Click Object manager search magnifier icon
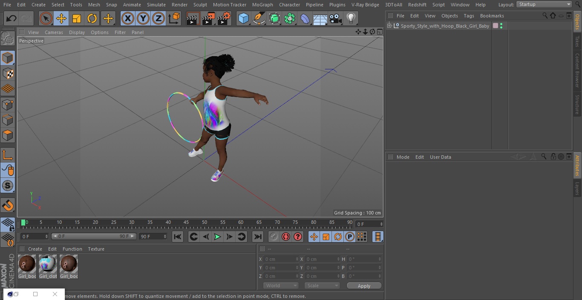The image size is (582, 300). (x=545, y=15)
